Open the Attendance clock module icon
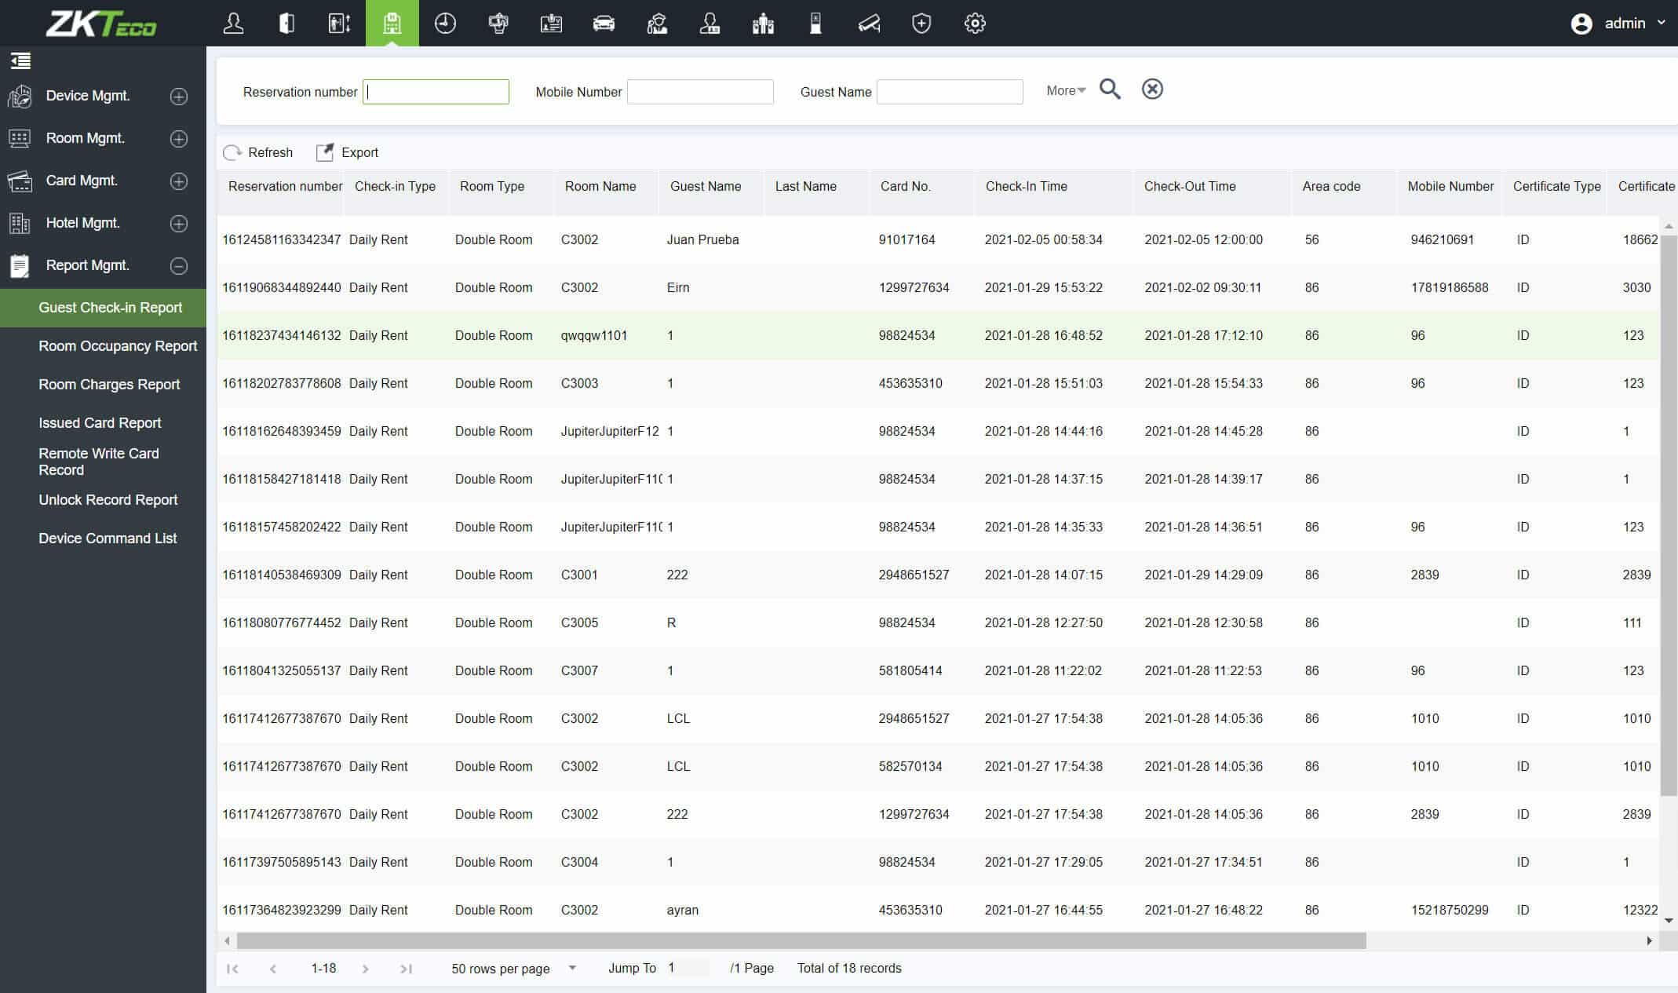The height and width of the screenshot is (993, 1678). [x=445, y=24]
